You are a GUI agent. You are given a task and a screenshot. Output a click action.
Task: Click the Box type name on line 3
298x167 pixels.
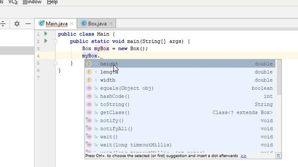[x=87, y=49]
